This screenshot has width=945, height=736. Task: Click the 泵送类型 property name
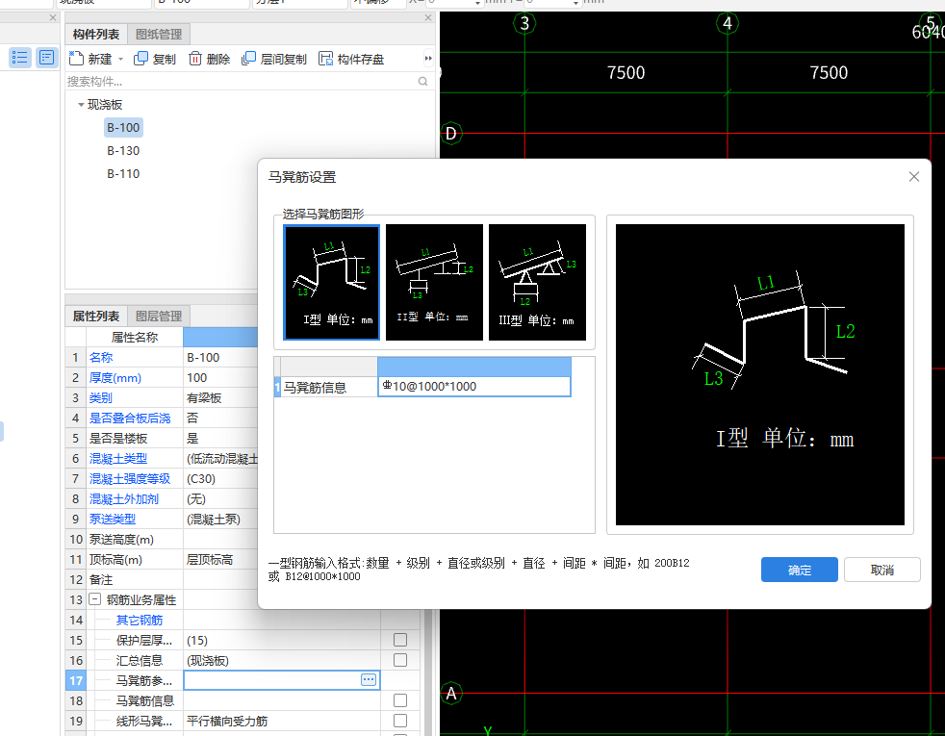coord(112,519)
